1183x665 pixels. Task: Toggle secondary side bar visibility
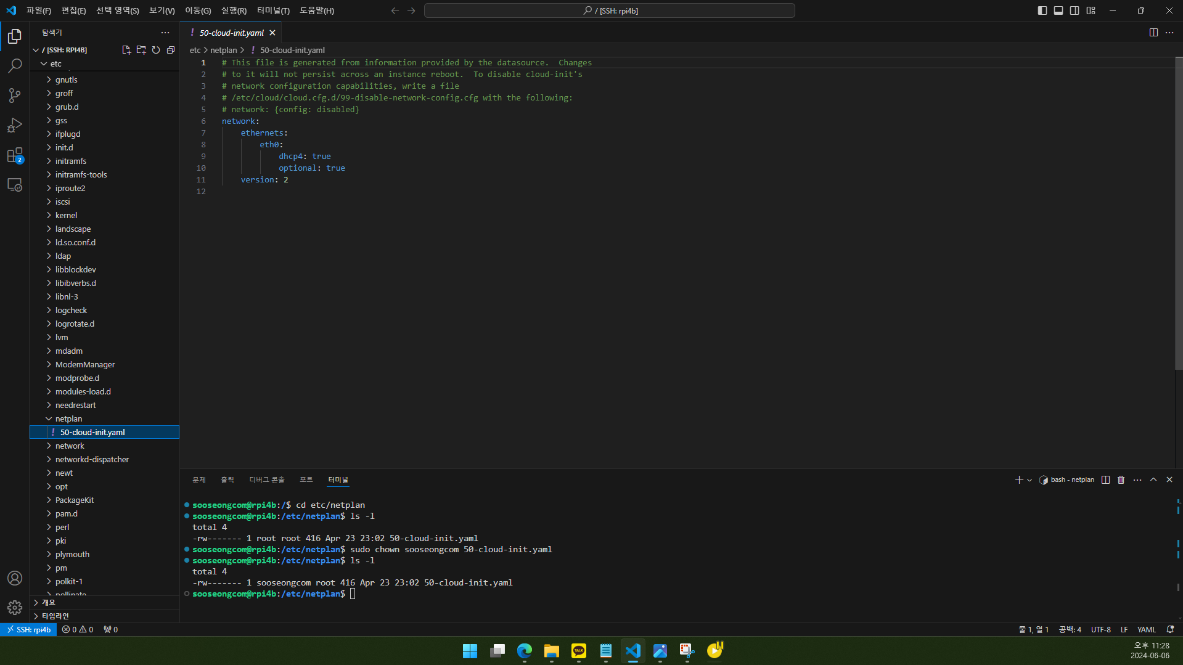[1075, 10]
